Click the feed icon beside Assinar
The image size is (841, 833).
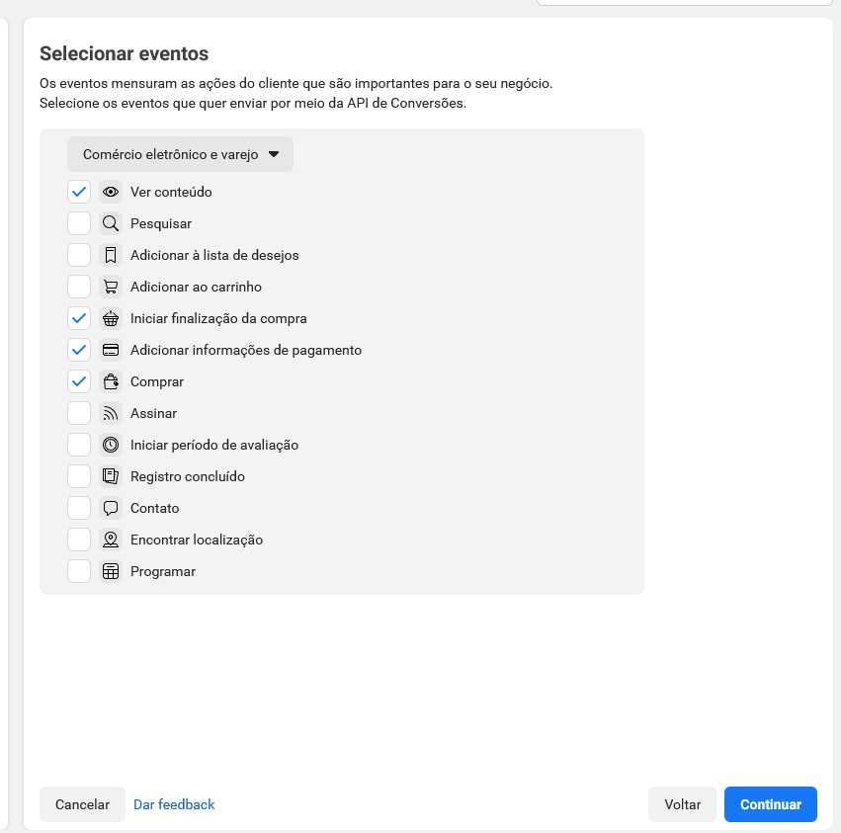point(111,414)
